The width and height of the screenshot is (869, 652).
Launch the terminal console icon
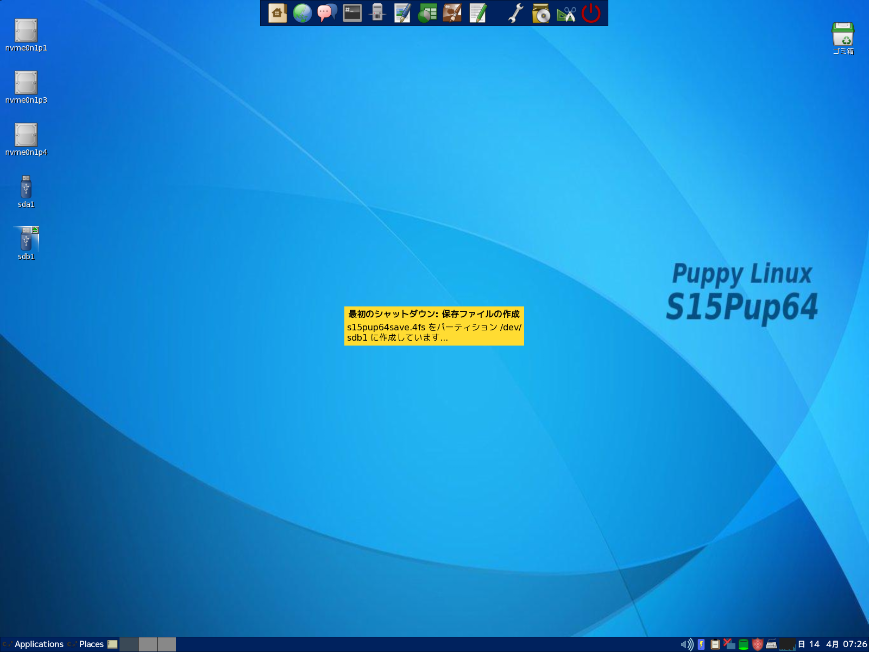(352, 13)
